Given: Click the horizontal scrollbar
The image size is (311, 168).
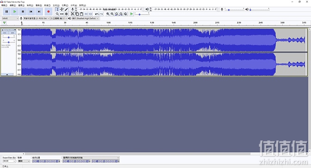Looking at the screenshot, I should tap(137, 154).
